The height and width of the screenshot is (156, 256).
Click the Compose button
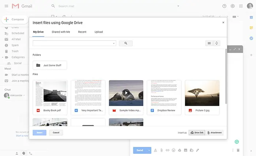(x=15, y=19)
